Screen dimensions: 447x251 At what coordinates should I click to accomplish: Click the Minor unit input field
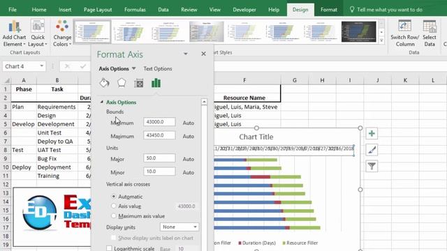point(159,172)
